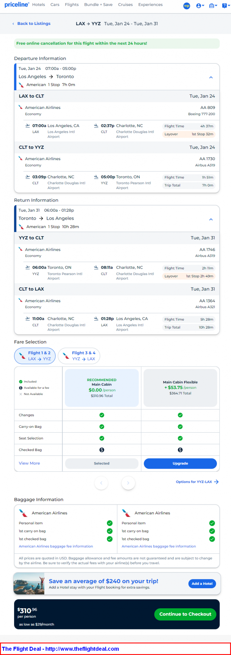Click American Airlines logo in LAX to CLT segment
The width and height of the screenshot is (231, 655).
point(21,107)
